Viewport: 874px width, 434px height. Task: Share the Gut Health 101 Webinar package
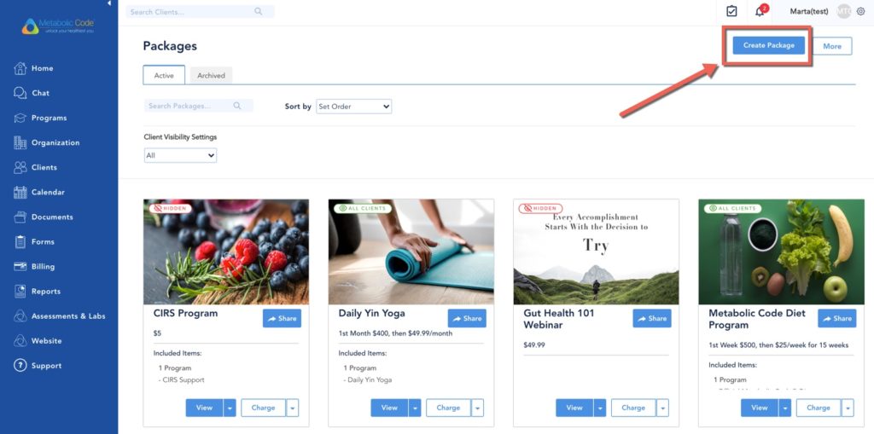(652, 318)
